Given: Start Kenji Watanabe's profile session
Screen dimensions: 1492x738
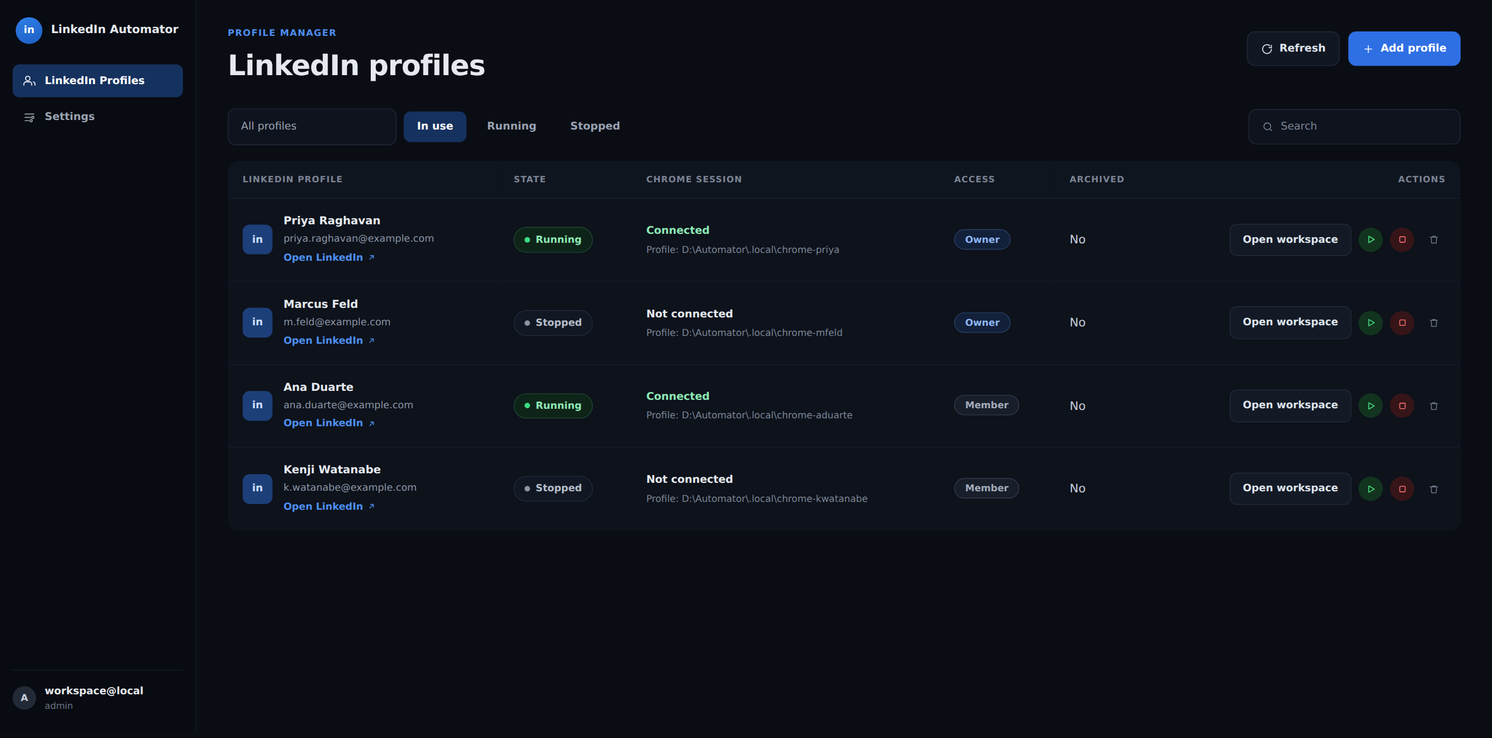Looking at the screenshot, I should pyautogui.click(x=1370, y=489).
